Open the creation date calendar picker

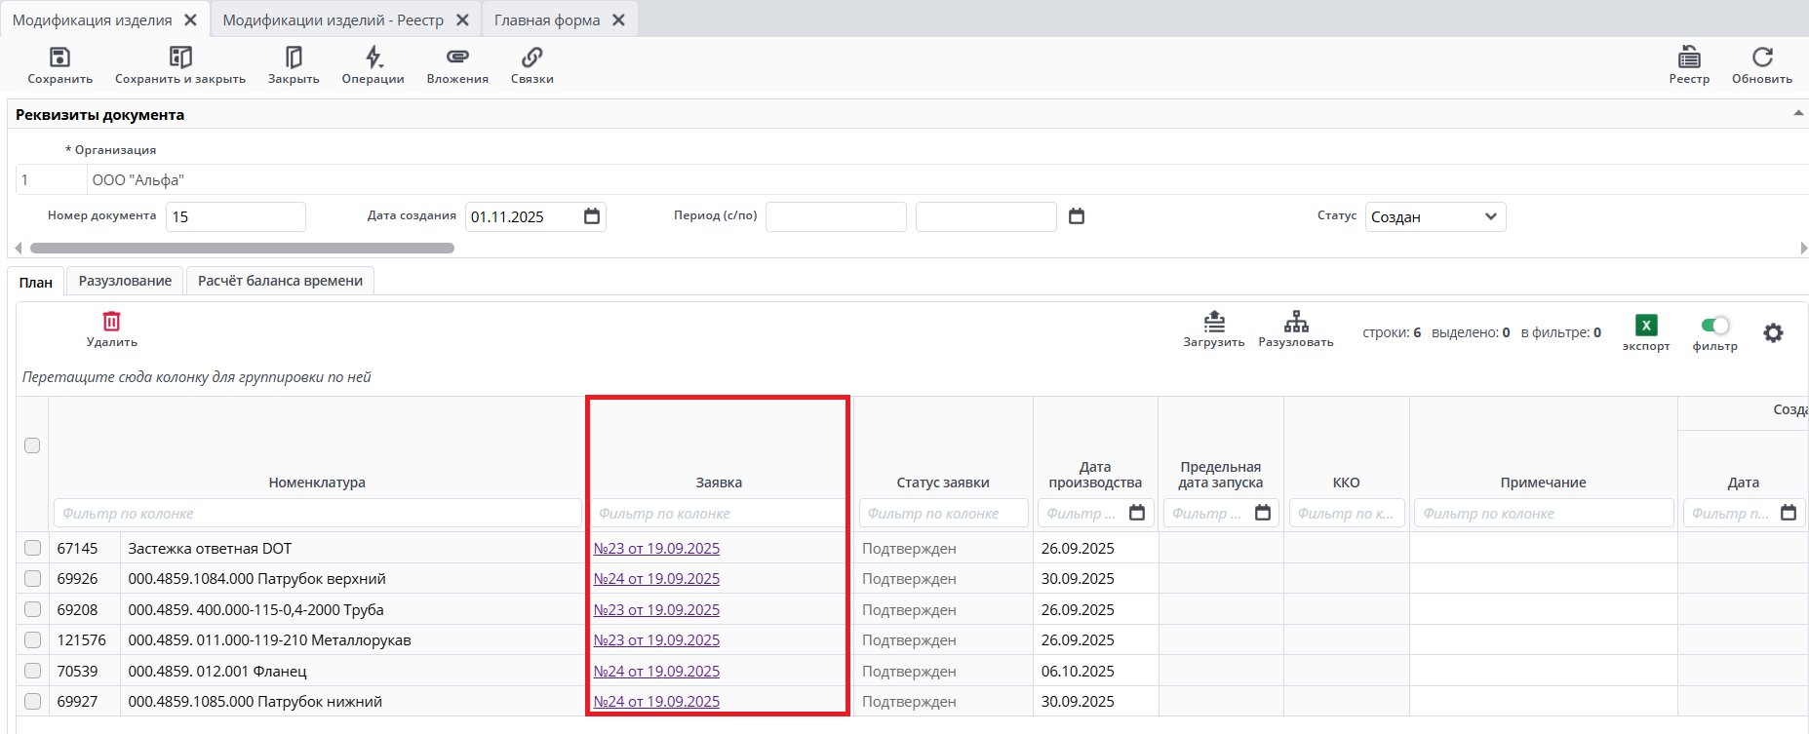coord(592,216)
